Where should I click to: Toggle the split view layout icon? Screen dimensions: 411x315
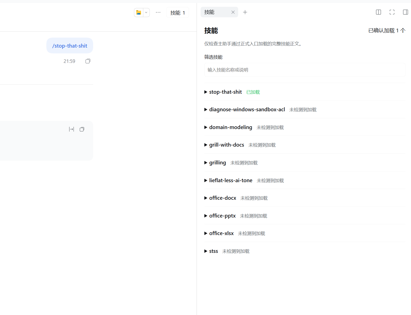click(x=378, y=12)
